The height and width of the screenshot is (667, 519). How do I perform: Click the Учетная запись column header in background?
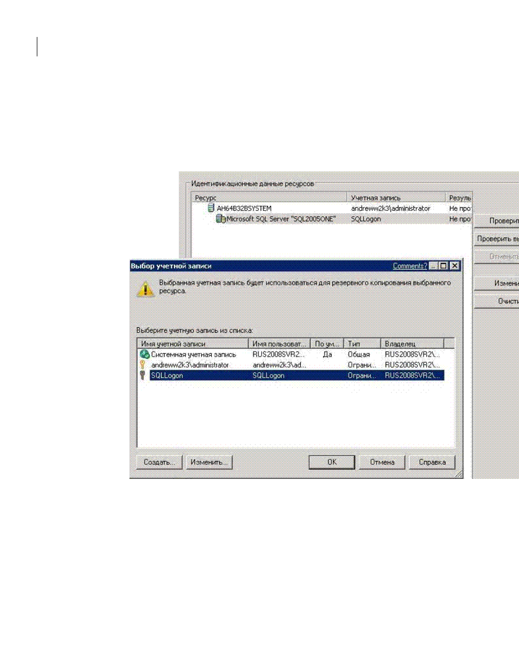click(396, 198)
